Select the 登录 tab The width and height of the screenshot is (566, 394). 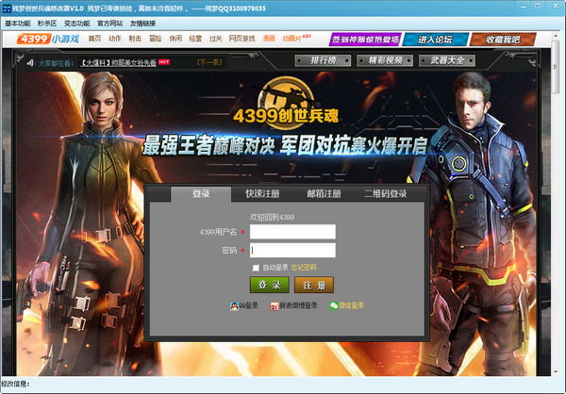pyautogui.click(x=201, y=194)
